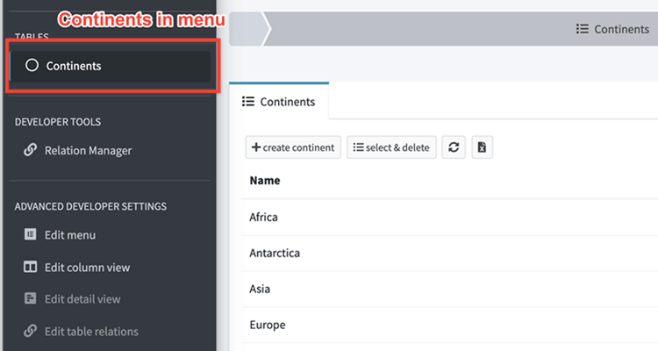Select the Asia row
The width and height of the screenshot is (658, 351).
pos(260,289)
